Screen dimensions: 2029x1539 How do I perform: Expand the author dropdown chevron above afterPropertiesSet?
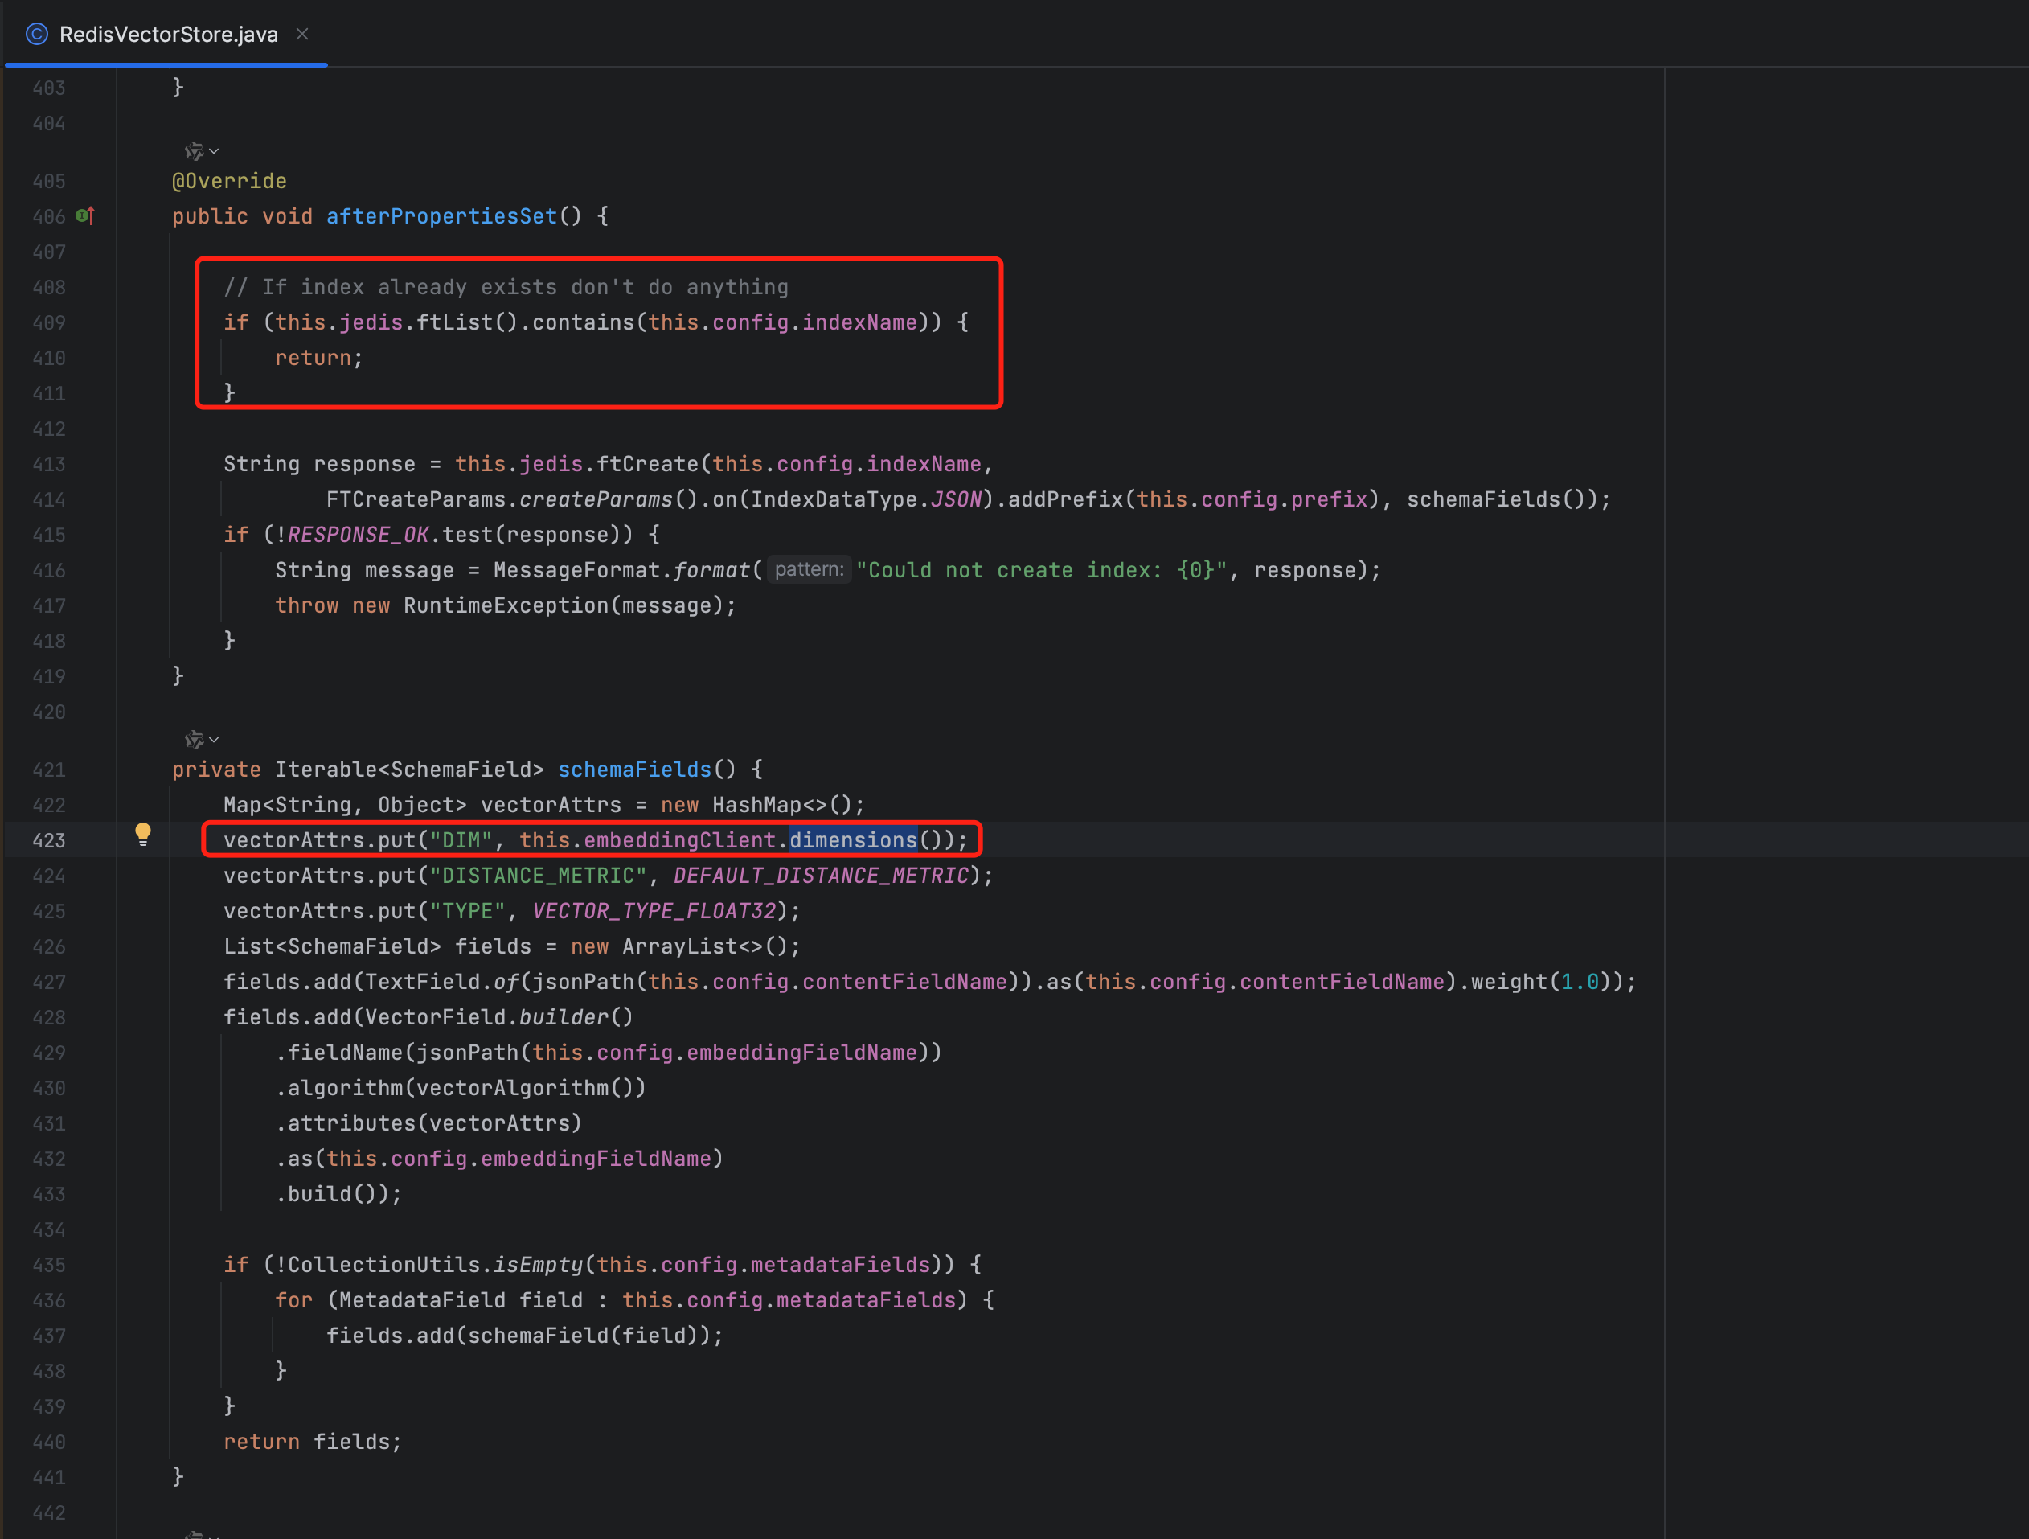tap(214, 150)
